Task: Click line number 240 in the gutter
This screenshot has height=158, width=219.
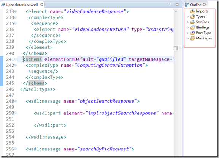Action: (x=10, y=53)
